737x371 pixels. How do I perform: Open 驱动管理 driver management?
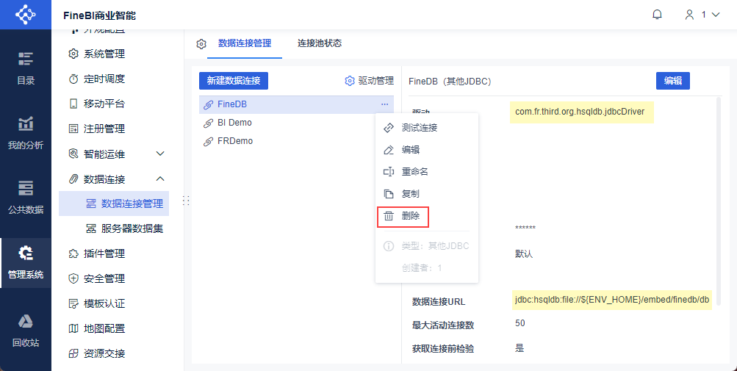coord(370,81)
